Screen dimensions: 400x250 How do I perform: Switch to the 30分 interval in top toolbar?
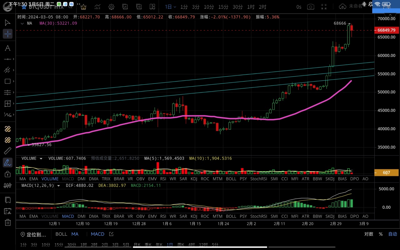click(237, 7)
